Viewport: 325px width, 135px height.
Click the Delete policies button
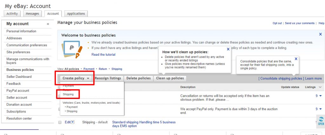coord(138,78)
